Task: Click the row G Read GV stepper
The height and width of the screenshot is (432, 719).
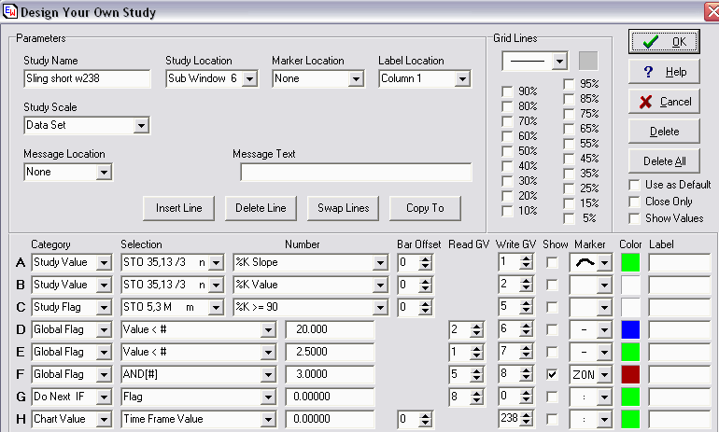Action: 476,397
